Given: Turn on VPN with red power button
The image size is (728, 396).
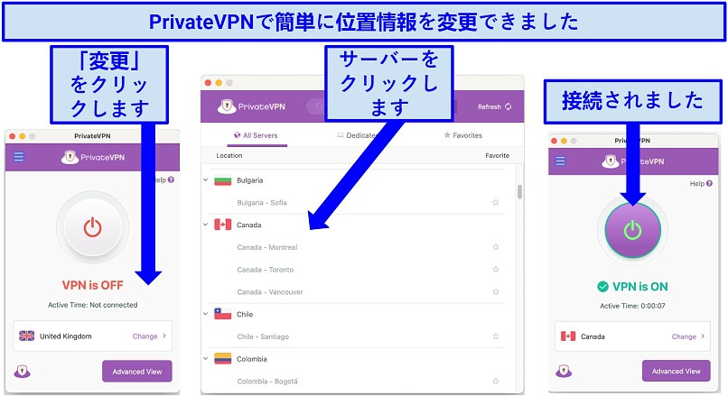Looking at the screenshot, I should click(92, 227).
